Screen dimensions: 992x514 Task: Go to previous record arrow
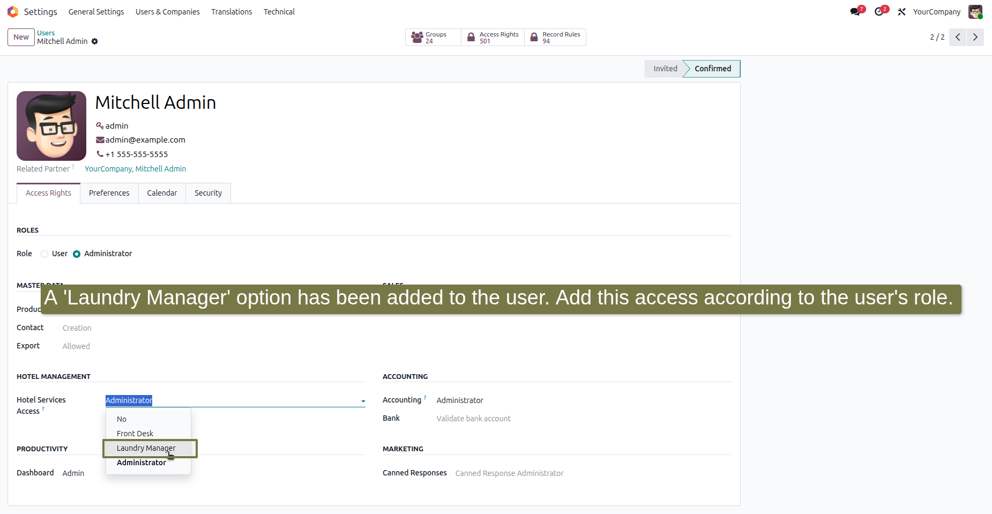958,37
